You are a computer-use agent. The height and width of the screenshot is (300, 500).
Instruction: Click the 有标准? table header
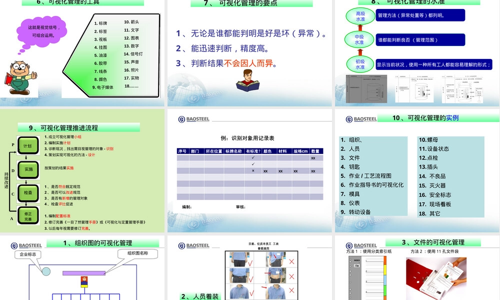(x=253, y=151)
